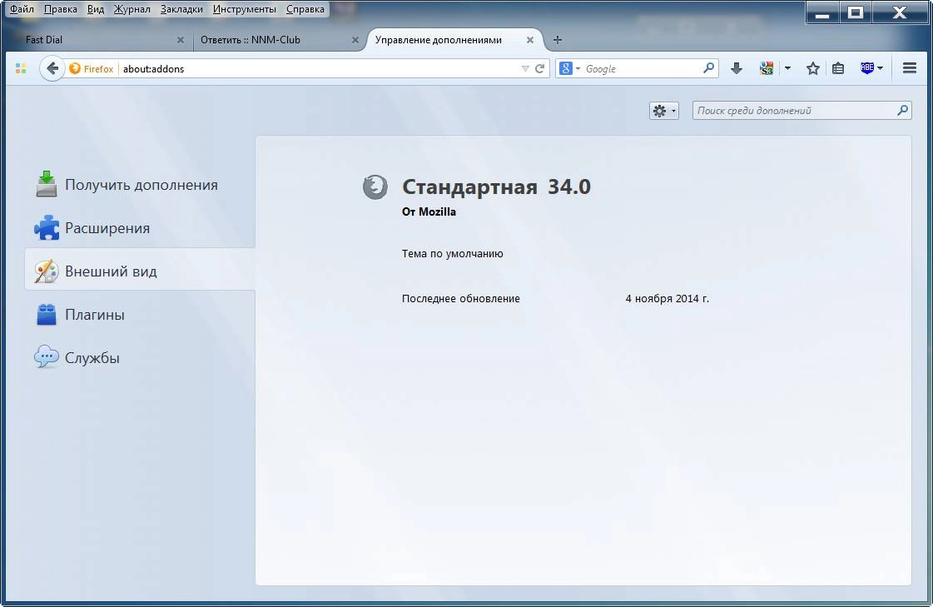Open the hamburger menu
Viewport: 933px width, 607px height.
(909, 68)
